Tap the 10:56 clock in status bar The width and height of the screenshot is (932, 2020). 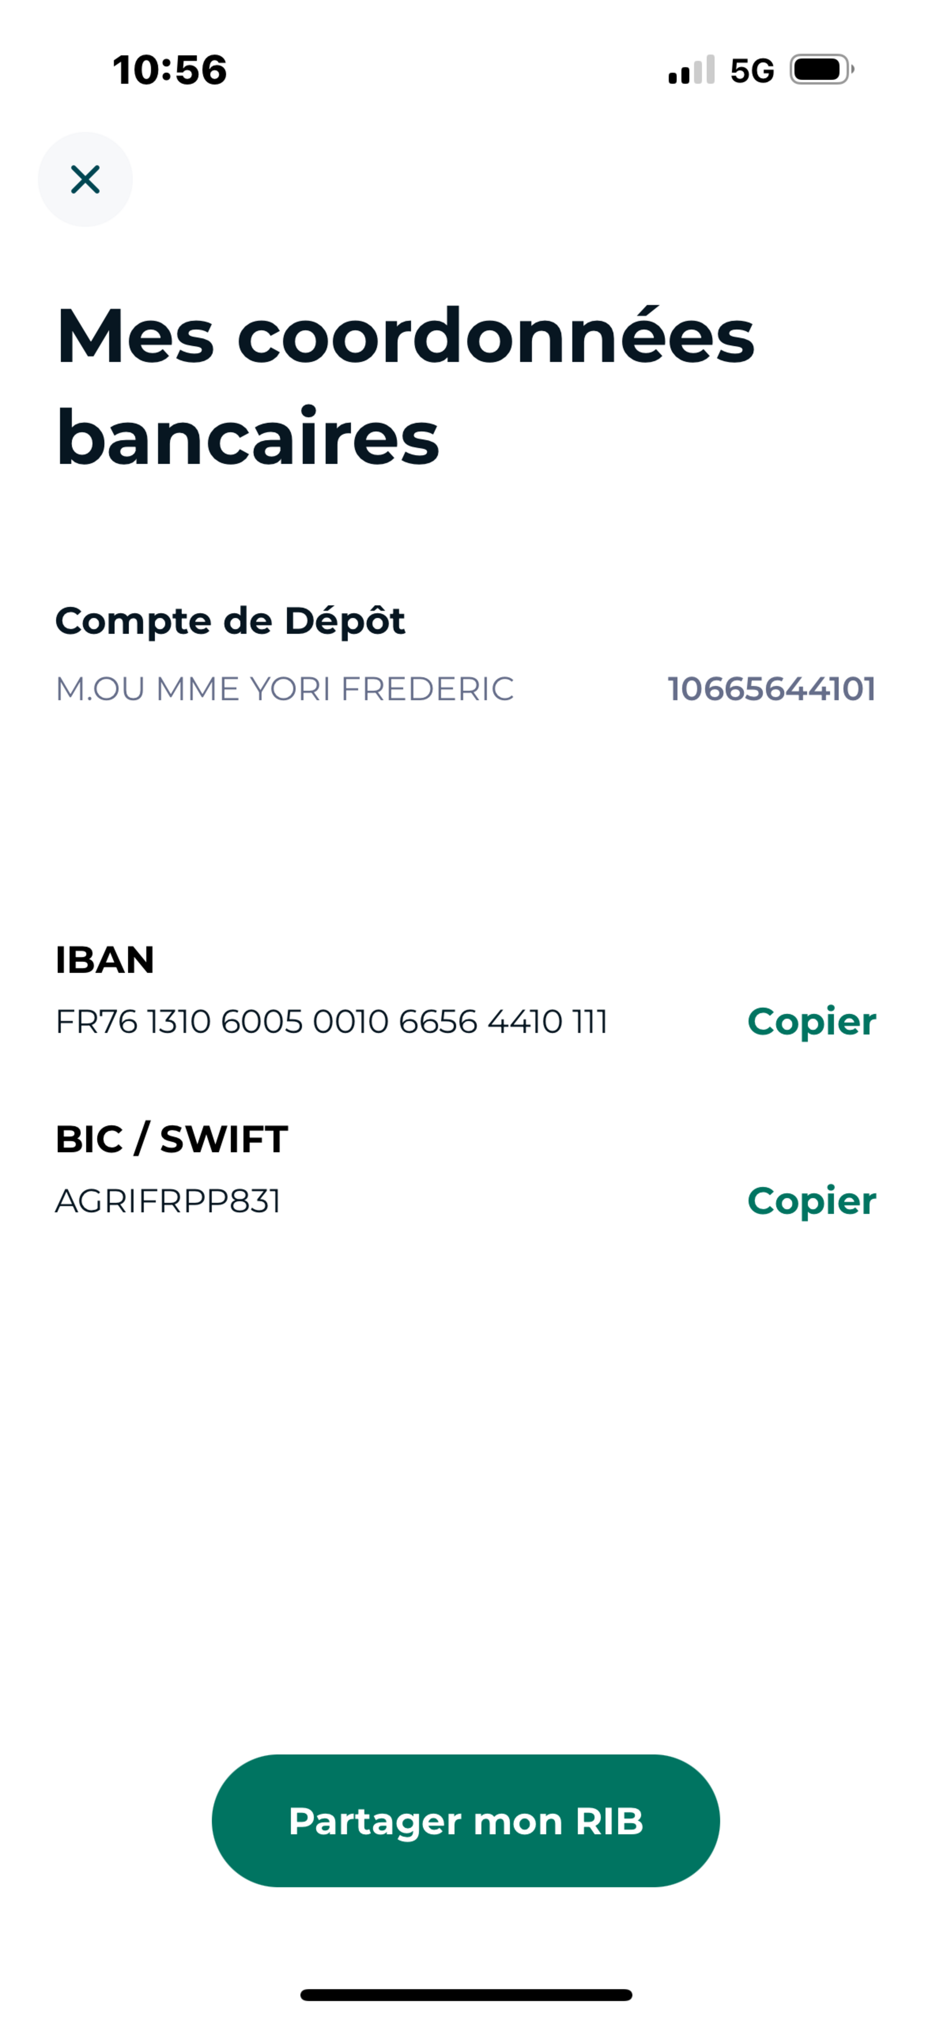point(170,70)
